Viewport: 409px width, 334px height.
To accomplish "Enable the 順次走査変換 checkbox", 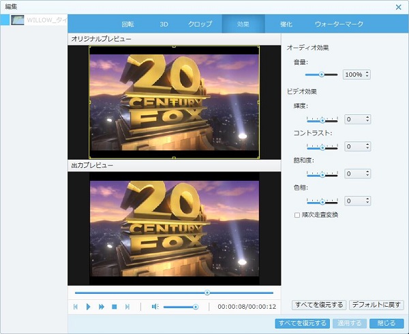I will (x=297, y=215).
